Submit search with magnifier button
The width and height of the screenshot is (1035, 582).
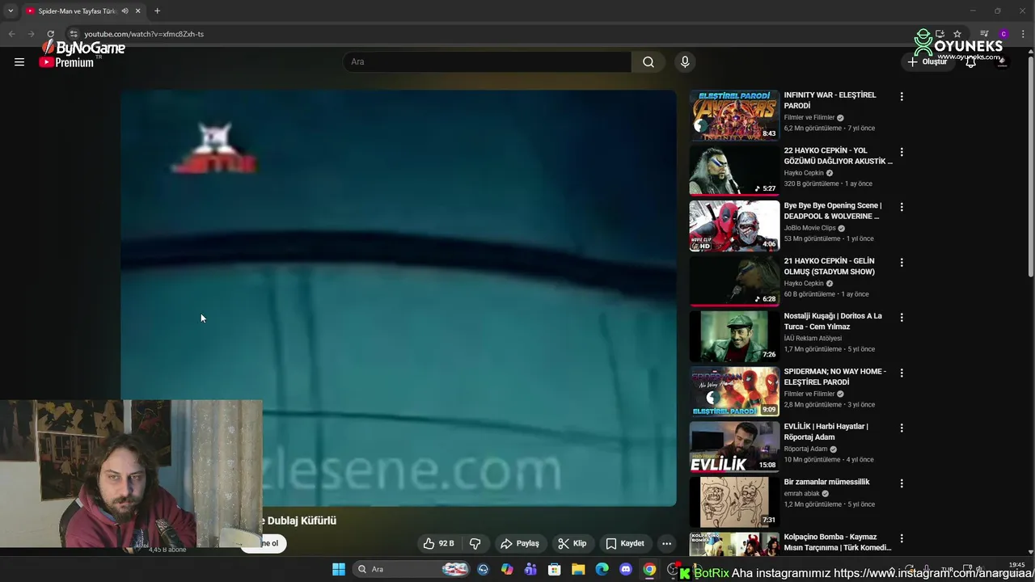click(648, 61)
